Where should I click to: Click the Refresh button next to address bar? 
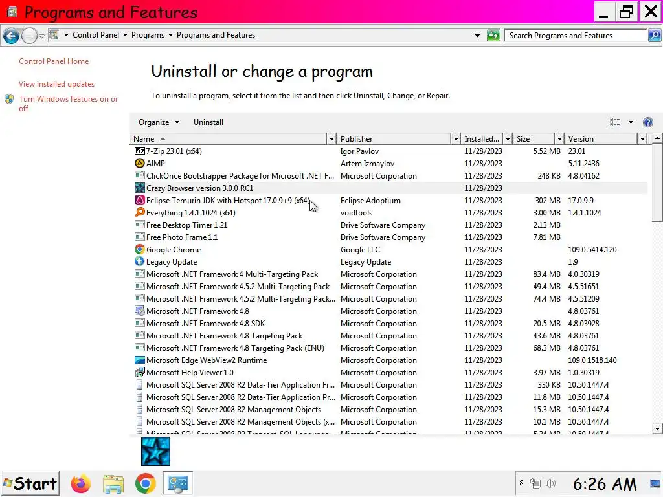point(493,36)
